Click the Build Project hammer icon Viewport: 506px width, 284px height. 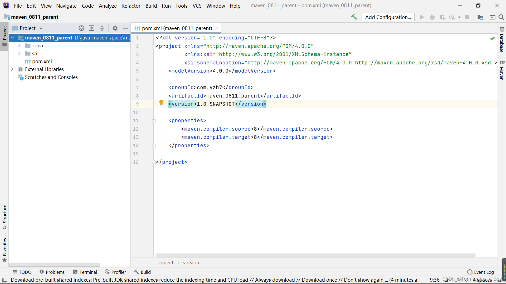click(354, 17)
